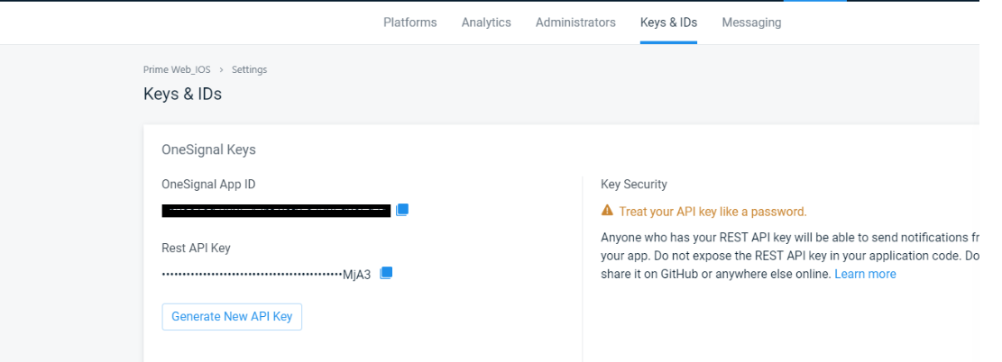Switch to the Analytics tab

click(486, 23)
